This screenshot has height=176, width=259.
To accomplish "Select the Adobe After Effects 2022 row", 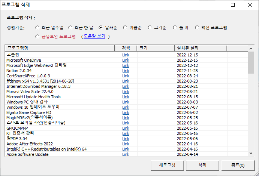I will 127,144.
